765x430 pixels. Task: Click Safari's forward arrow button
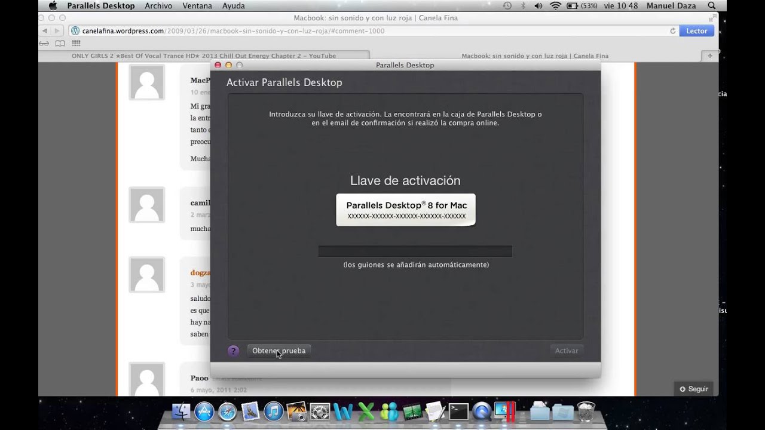pos(57,30)
